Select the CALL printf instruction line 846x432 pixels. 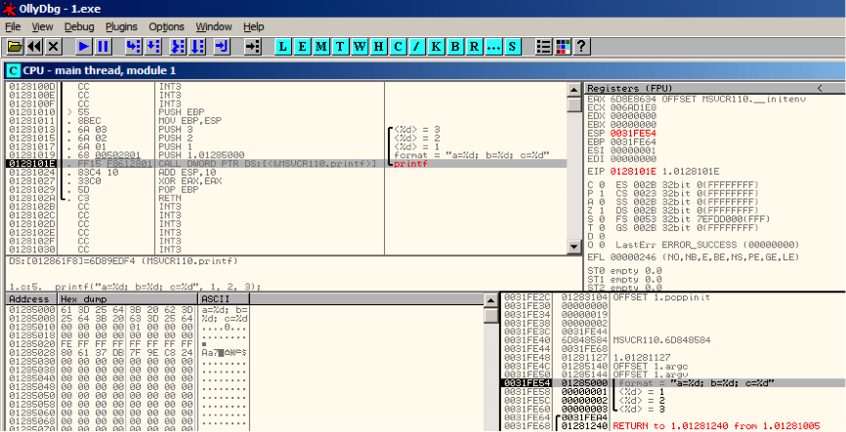coord(286,163)
